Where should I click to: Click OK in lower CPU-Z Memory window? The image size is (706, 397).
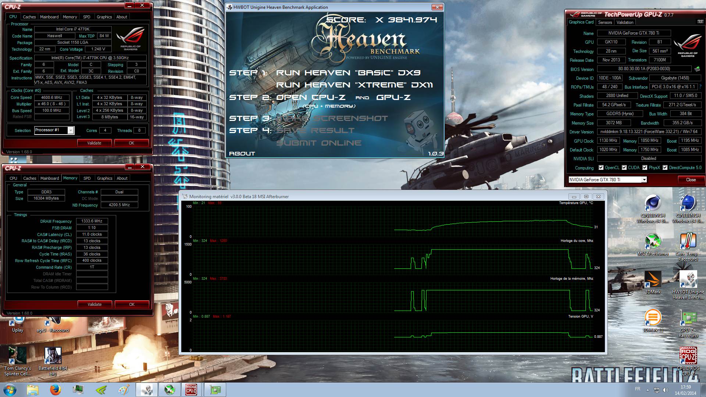pos(132,304)
